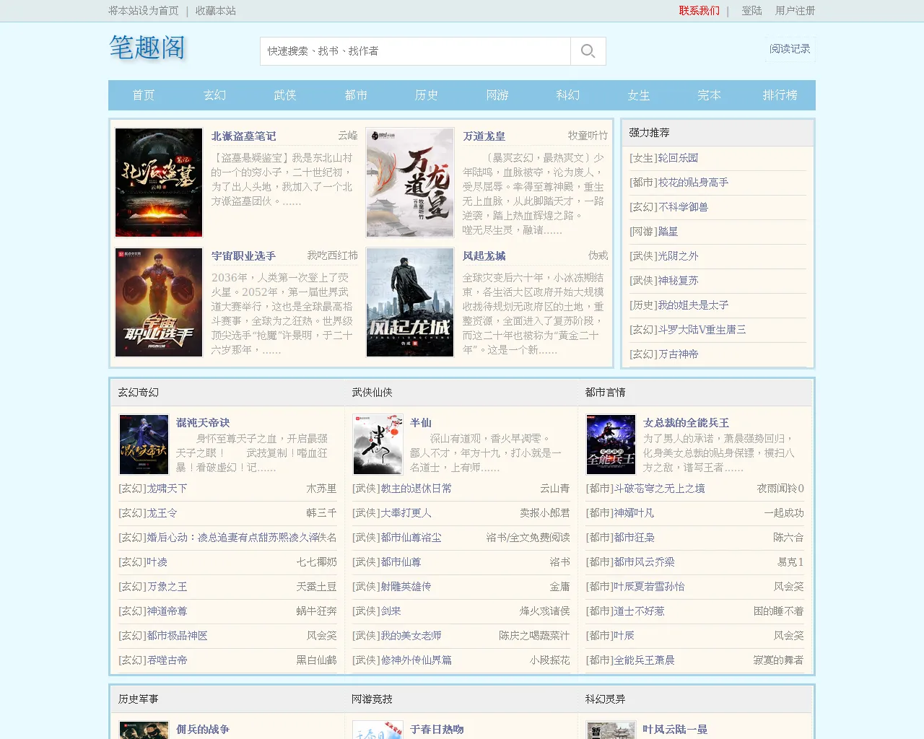
Task: Open the 玄幻 nav category
Action: (214, 95)
